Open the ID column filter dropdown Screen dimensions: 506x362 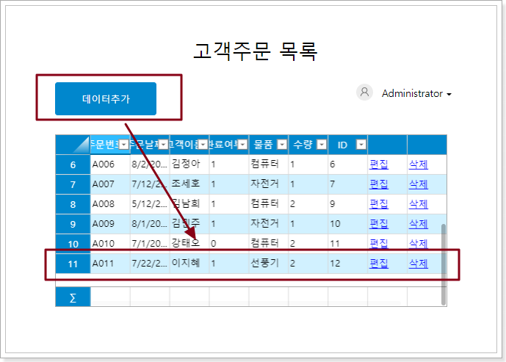[x=361, y=145]
